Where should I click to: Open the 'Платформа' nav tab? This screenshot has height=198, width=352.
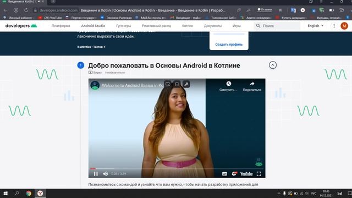coord(61,26)
